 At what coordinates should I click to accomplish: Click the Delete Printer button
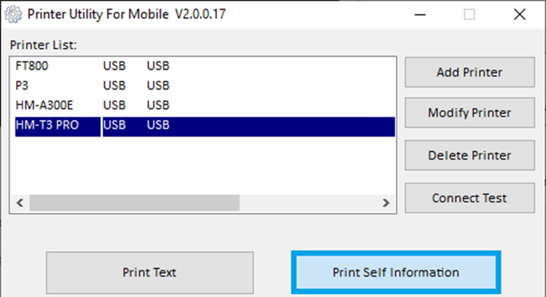click(469, 156)
